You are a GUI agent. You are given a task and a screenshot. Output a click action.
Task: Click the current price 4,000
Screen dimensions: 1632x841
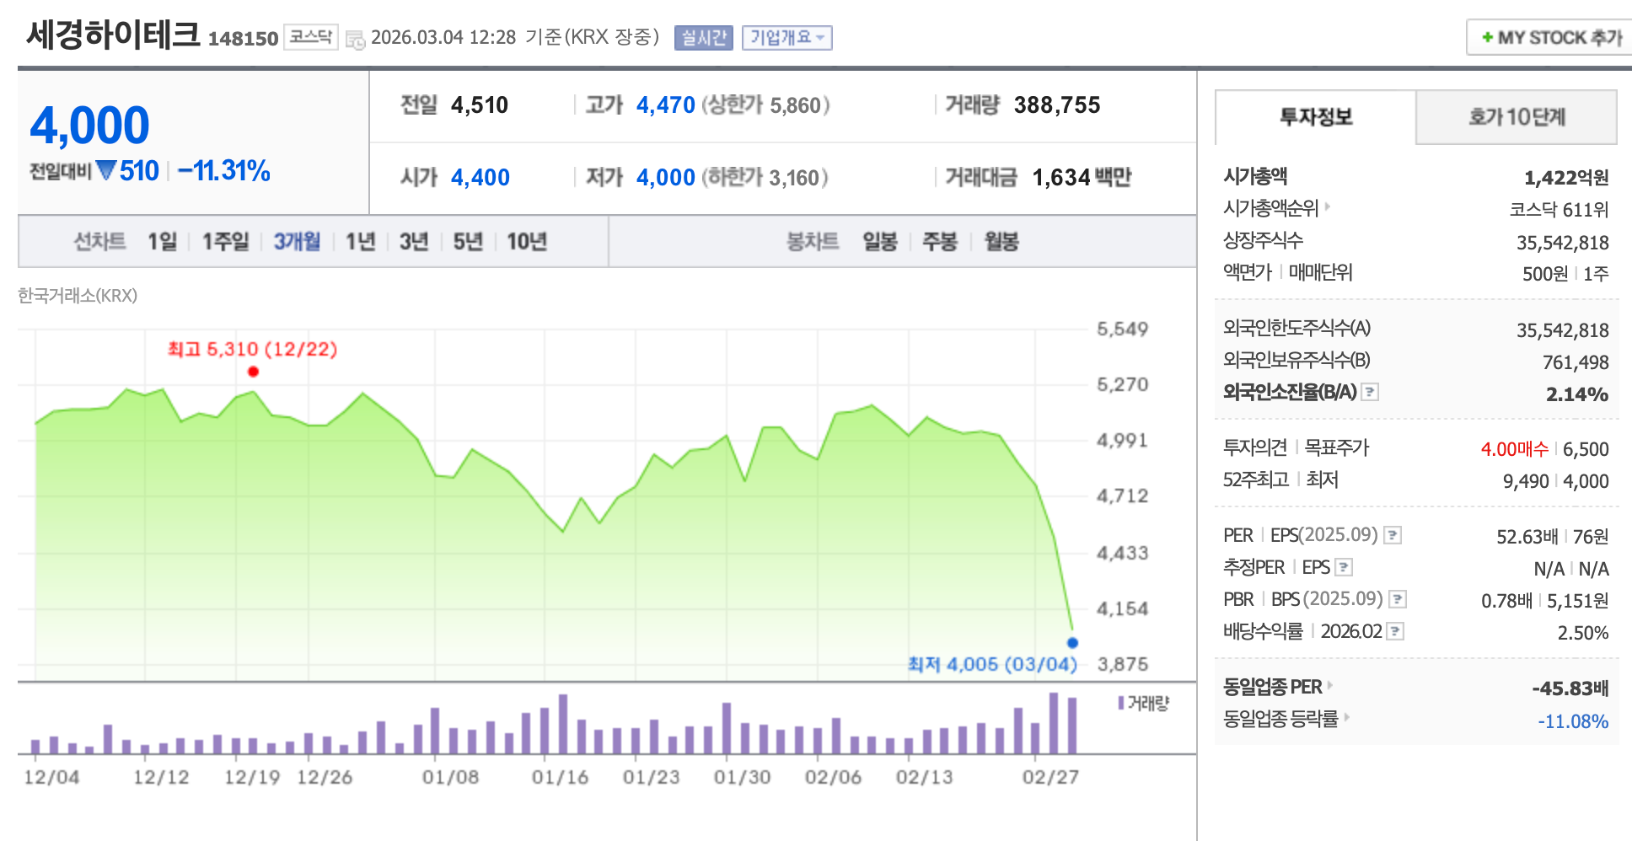[89, 126]
